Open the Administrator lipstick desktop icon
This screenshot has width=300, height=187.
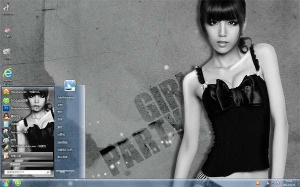7,8
